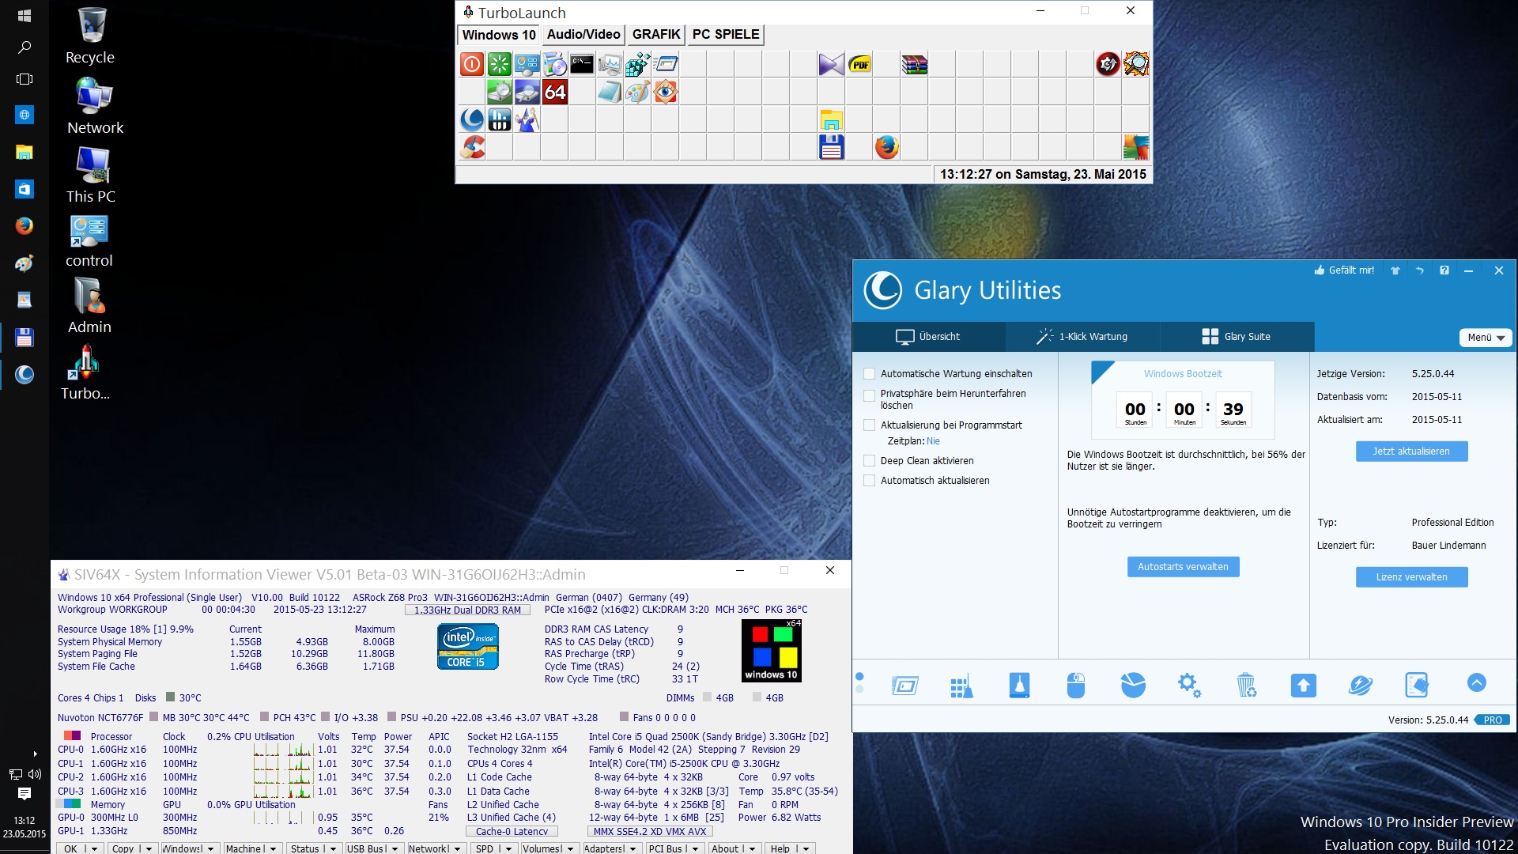Open Firefox from the left taskbar
The image size is (1518, 854).
[x=25, y=226]
